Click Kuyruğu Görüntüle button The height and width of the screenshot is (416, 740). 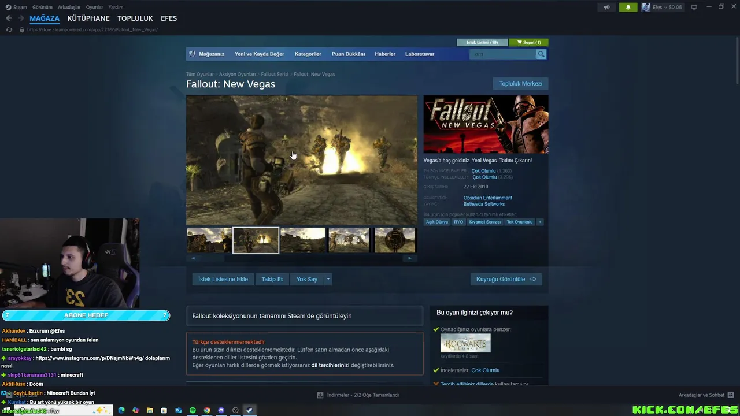(506, 279)
